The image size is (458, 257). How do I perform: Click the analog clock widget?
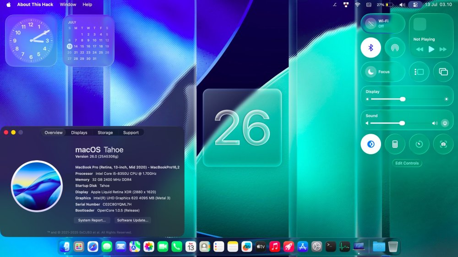[x=31, y=41]
